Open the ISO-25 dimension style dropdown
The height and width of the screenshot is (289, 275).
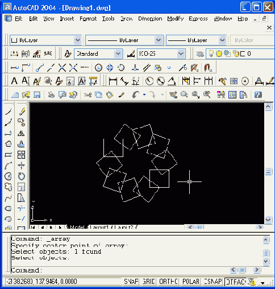coord(161,53)
